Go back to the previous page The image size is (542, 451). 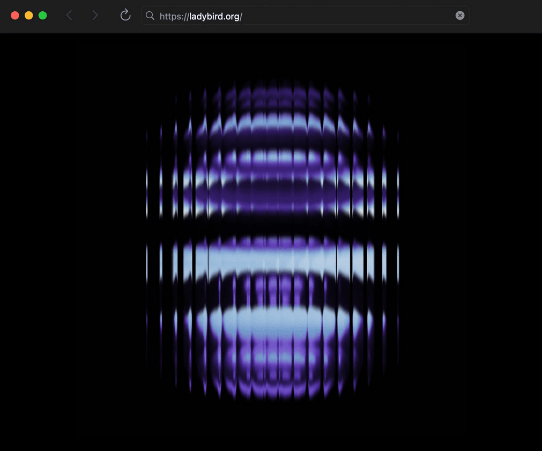(x=69, y=16)
